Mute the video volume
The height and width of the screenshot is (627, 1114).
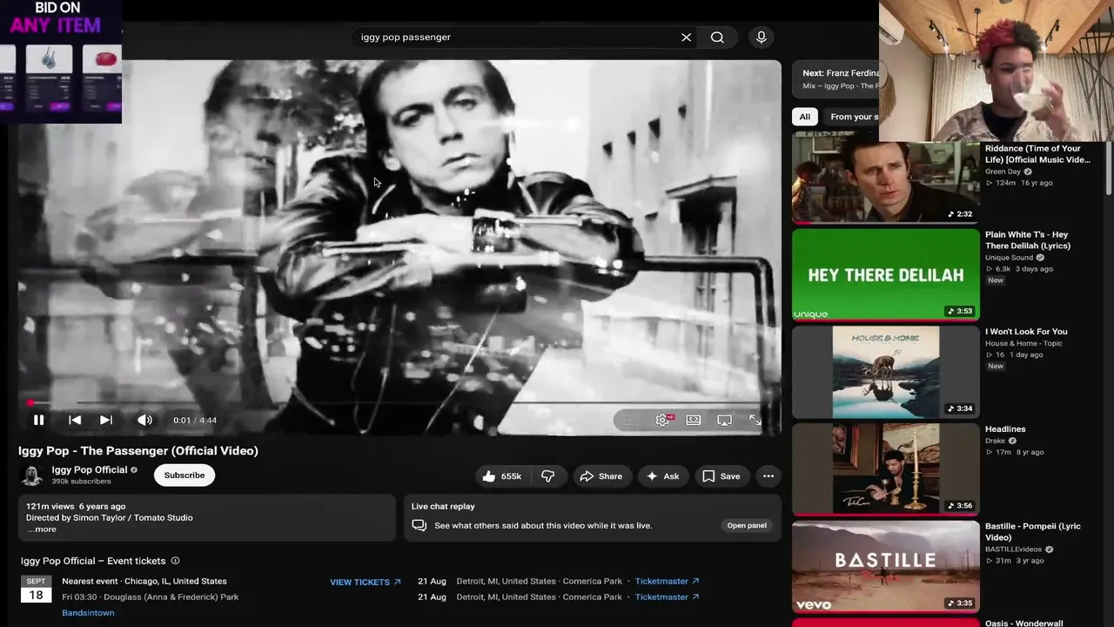[x=144, y=420]
